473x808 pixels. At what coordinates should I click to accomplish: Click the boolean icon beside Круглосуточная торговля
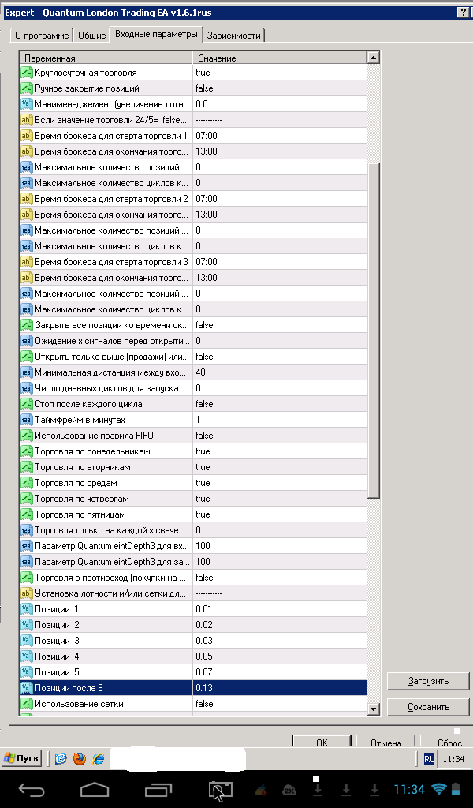[x=27, y=73]
